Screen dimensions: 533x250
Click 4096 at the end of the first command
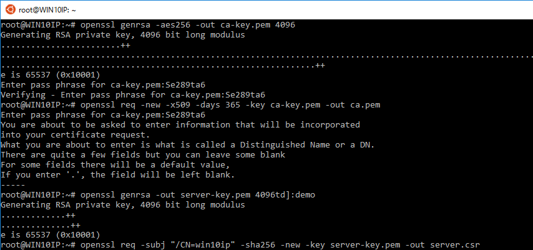(x=284, y=25)
